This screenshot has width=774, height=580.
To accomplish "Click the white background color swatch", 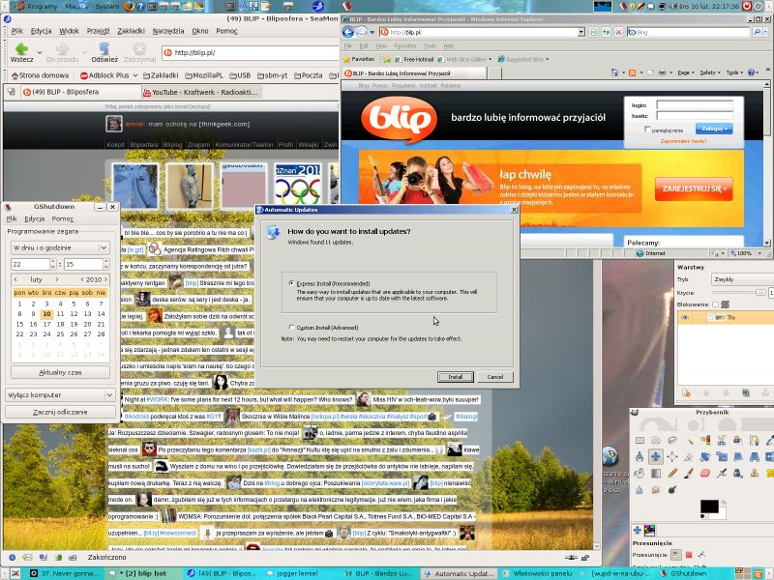I will point(721,514).
